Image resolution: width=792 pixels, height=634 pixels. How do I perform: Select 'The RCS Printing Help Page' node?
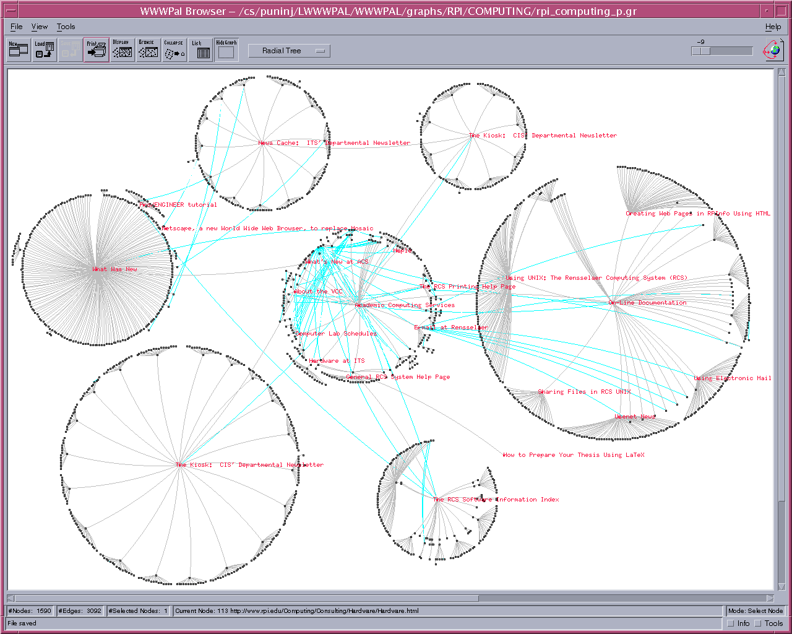coord(467,287)
